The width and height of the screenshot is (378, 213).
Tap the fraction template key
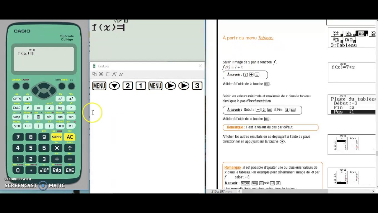pos(38,117)
